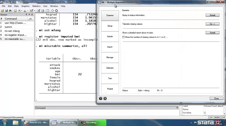226x126 pixels.
Task: Switch to the Impute tab
Action: (110, 36)
